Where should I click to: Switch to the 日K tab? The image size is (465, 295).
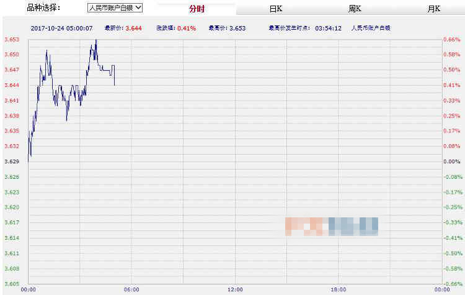[x=276, y=9]
